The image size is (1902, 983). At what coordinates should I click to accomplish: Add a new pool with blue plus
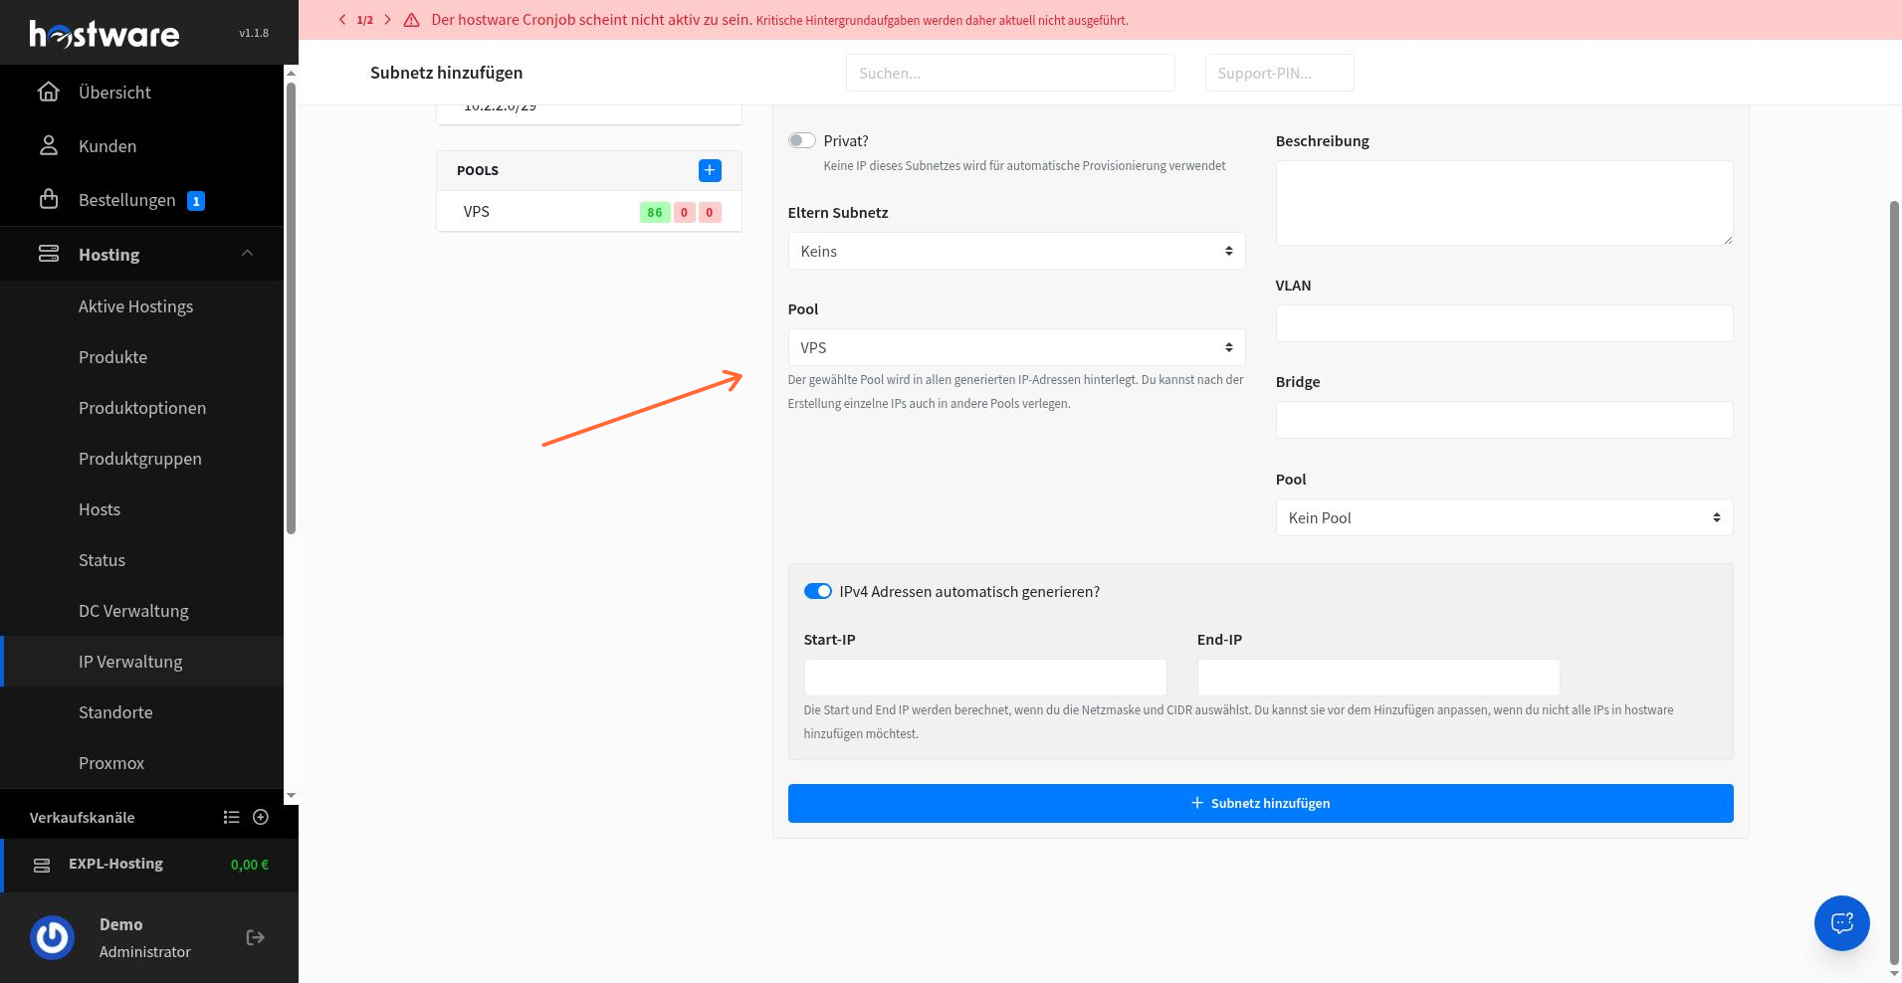click(710, 170)
